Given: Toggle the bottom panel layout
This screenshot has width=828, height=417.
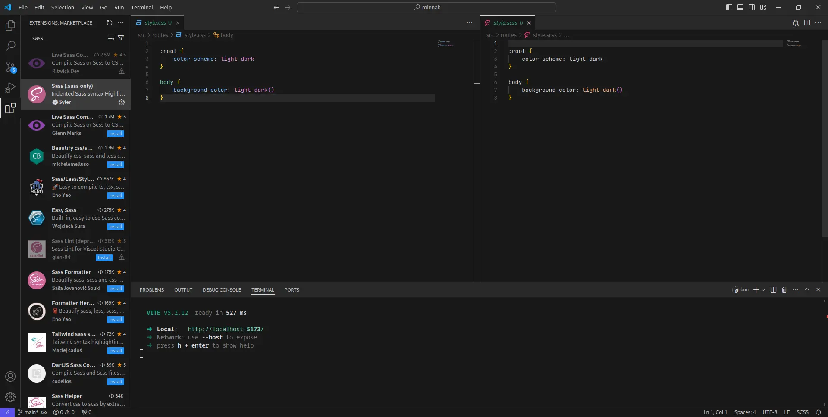Looking at the screenshot, I should [x=740, y=7].
